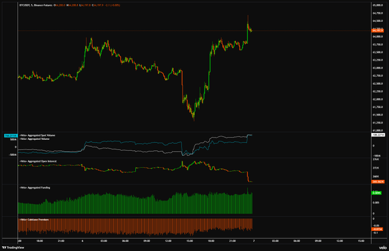Image resolution: width=389 pixels, height=251 pixels.
Task: Click the 62,000.0 price axis label
Action: click(x=378, y=99)
